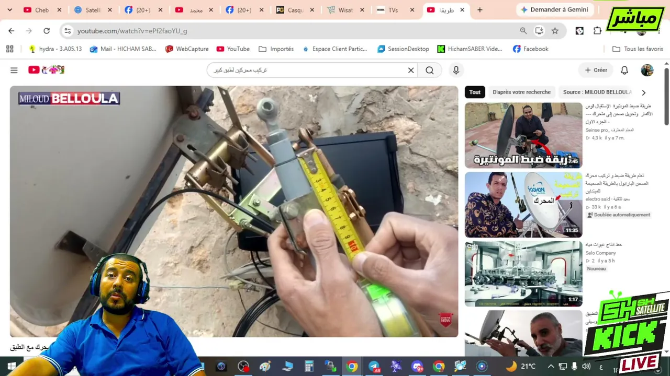Open the HichamSABER Vide... bookmark
Image resolution: width=670 pixels, height=376 pixels.
pyautogui.click(x=470, y=49)
